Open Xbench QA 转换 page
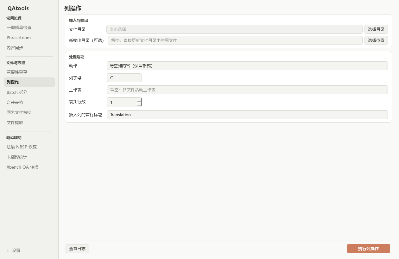399x259 pixels. coord(29,167)
